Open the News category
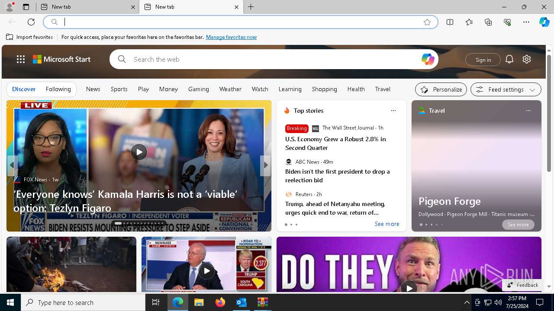Viewport: 554px width, 311px height. pos(93,89)
